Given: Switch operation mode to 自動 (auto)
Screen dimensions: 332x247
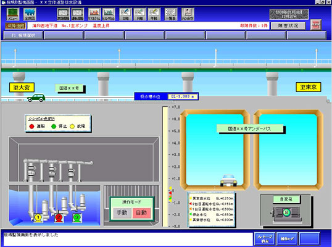Looking at the screenshot, I should tap(141, 213).
